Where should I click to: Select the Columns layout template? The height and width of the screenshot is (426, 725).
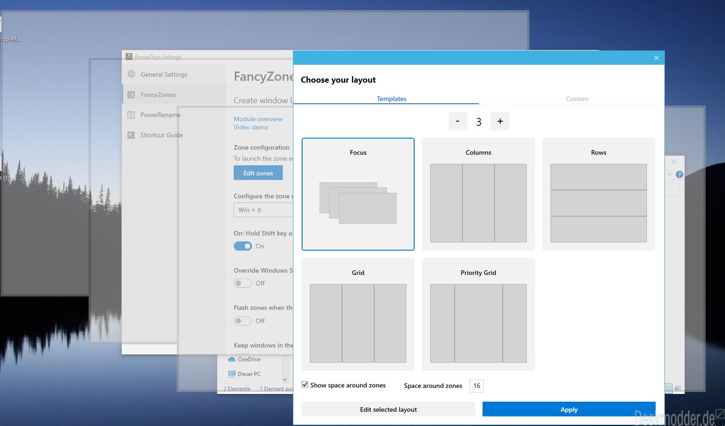(478, 194)
